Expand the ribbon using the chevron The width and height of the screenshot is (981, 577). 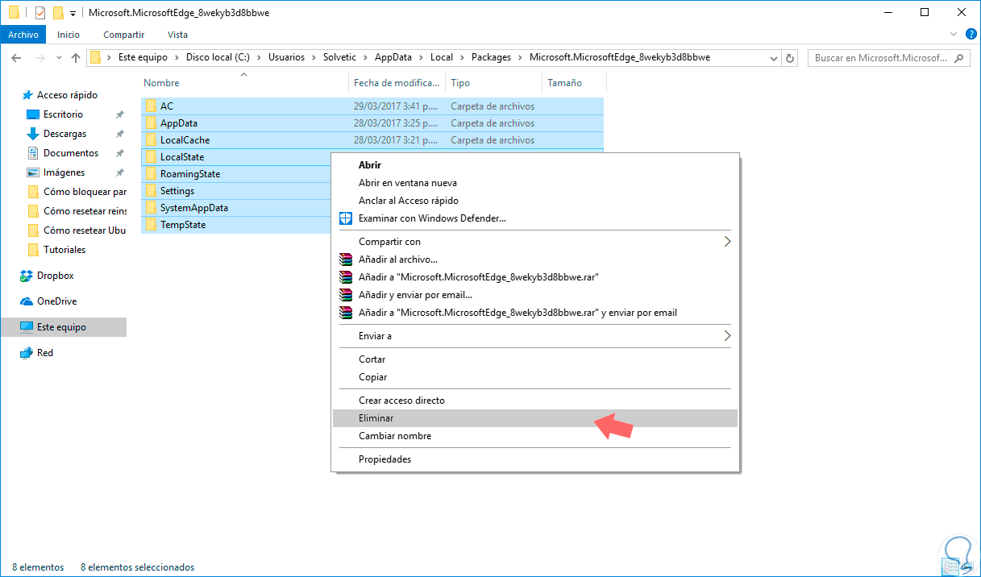point(954,35)
